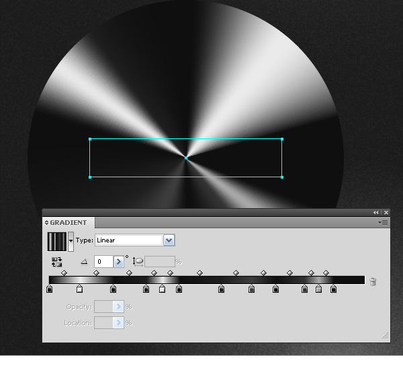
Task: Open the Gradient panel flyout menu
Action: (383, 222)
